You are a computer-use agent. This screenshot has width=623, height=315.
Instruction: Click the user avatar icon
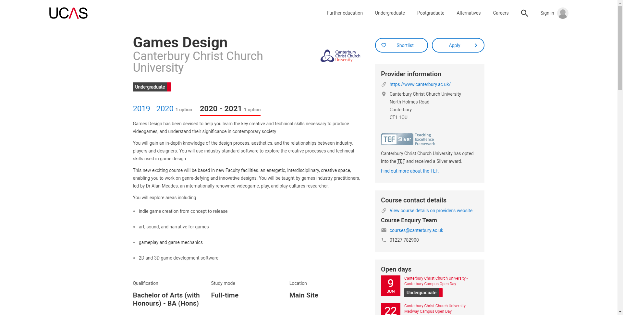[563, 13]
